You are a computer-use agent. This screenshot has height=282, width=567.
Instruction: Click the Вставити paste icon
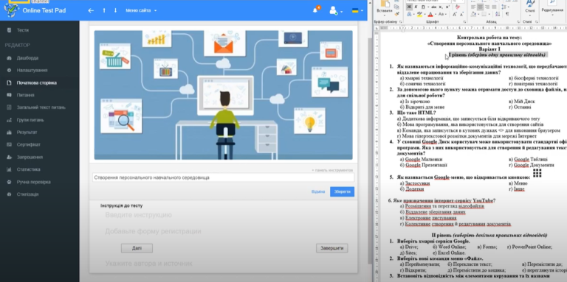[385, 7]
